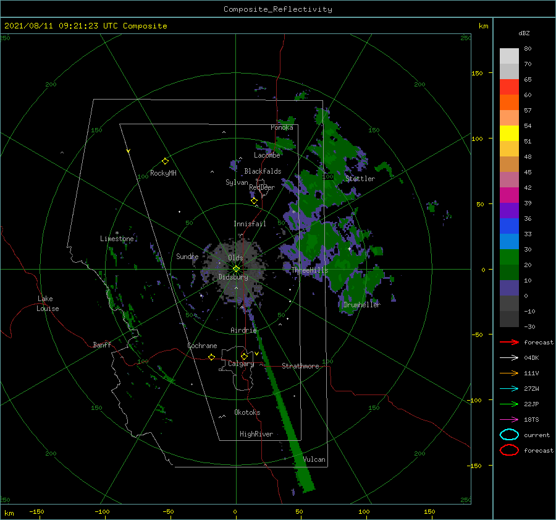Click the orange 111V arrow icon
This screenshot has height=520, width=556.
pos(509,373)
